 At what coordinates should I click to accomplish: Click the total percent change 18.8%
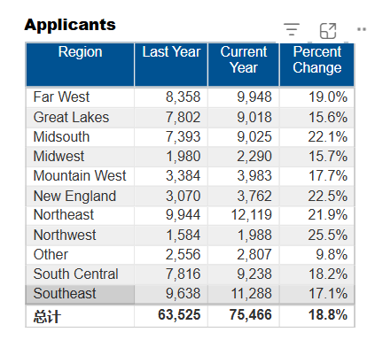[328, 314]
